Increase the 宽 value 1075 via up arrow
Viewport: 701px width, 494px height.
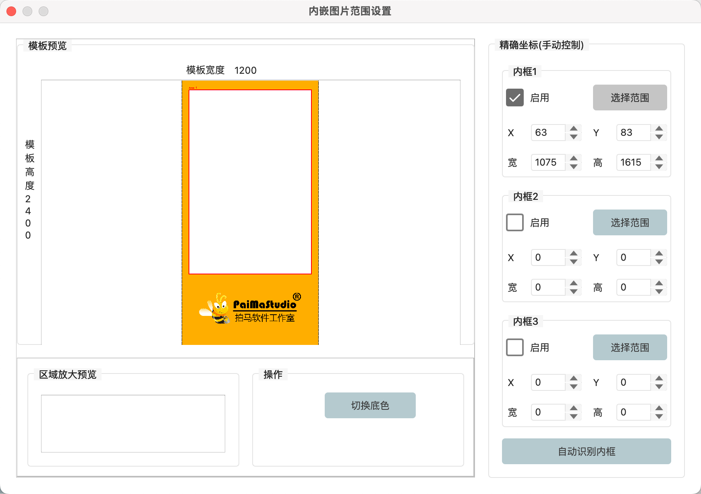point(574,158)
